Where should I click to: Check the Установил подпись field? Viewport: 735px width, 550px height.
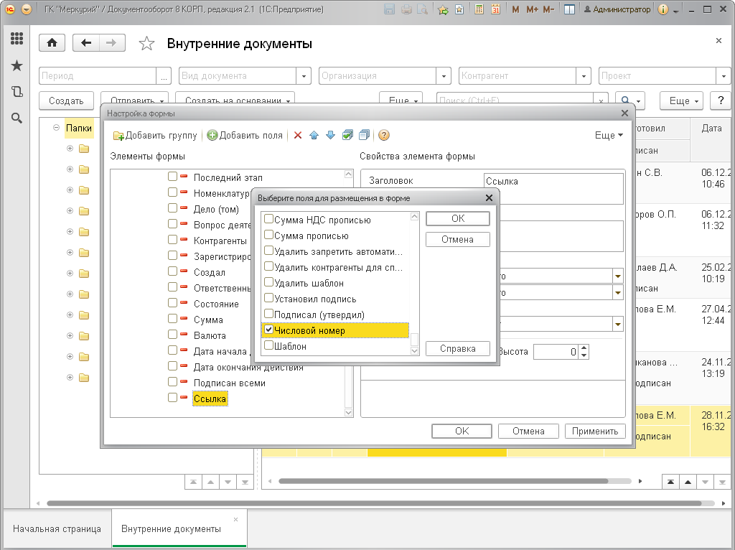(x=268, y=298)
